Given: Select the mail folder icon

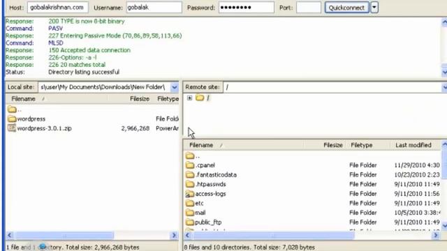Looking at the screenshot, I should click(190, 213).
